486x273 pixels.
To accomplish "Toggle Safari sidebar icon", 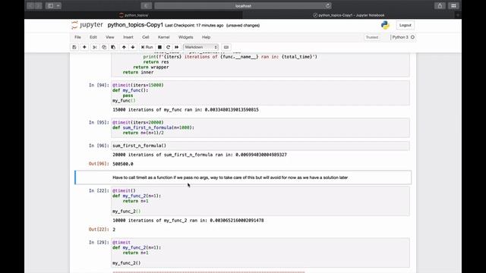I will pos(50,5).
